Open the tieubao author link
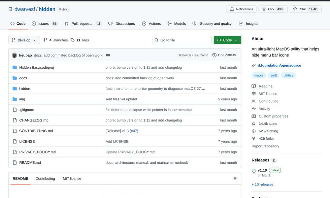Image resolution: width=330 pixels, height=198 pixels. [25, 55]
